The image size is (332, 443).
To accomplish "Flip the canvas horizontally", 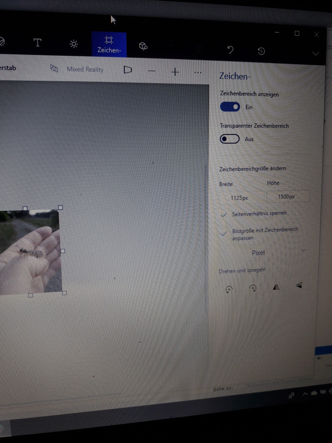I will point(276,287).
